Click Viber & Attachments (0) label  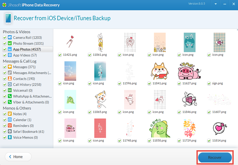[31, 102]
